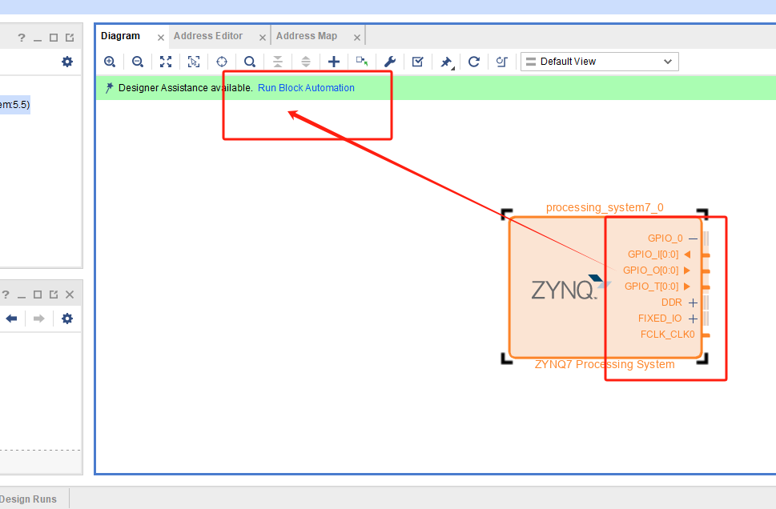Collapse the GPIO_0 interface on ZYNQ block
The height and width of the screenshot is (509, 776).
(x=693, y=239)
